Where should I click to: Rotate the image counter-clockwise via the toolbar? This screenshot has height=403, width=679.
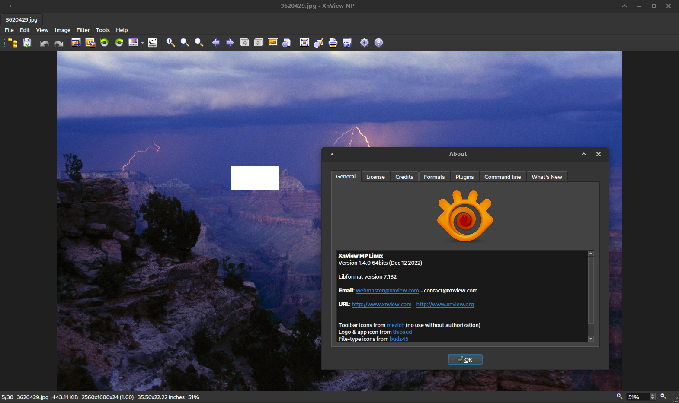[x=104, y=42]
